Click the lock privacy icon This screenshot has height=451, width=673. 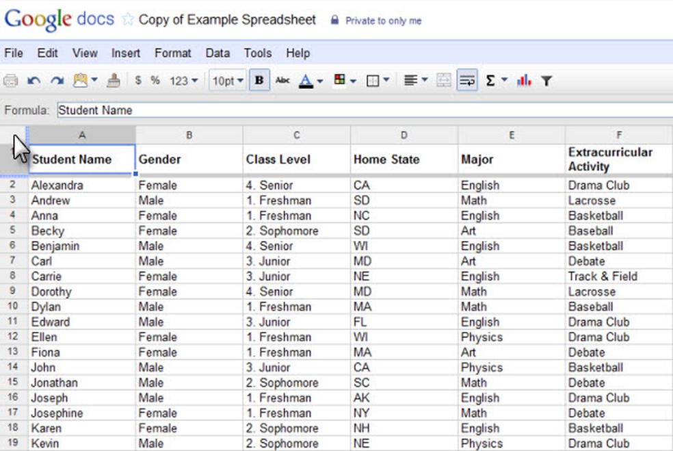334,20
